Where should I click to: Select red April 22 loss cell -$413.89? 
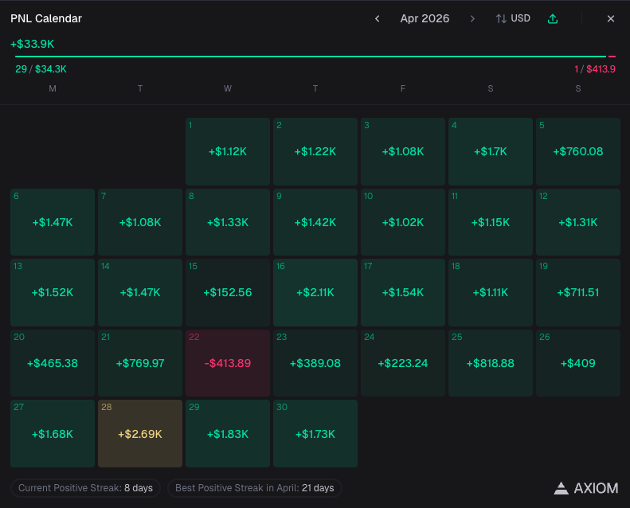pyautogui.click(x=228, y=363)
